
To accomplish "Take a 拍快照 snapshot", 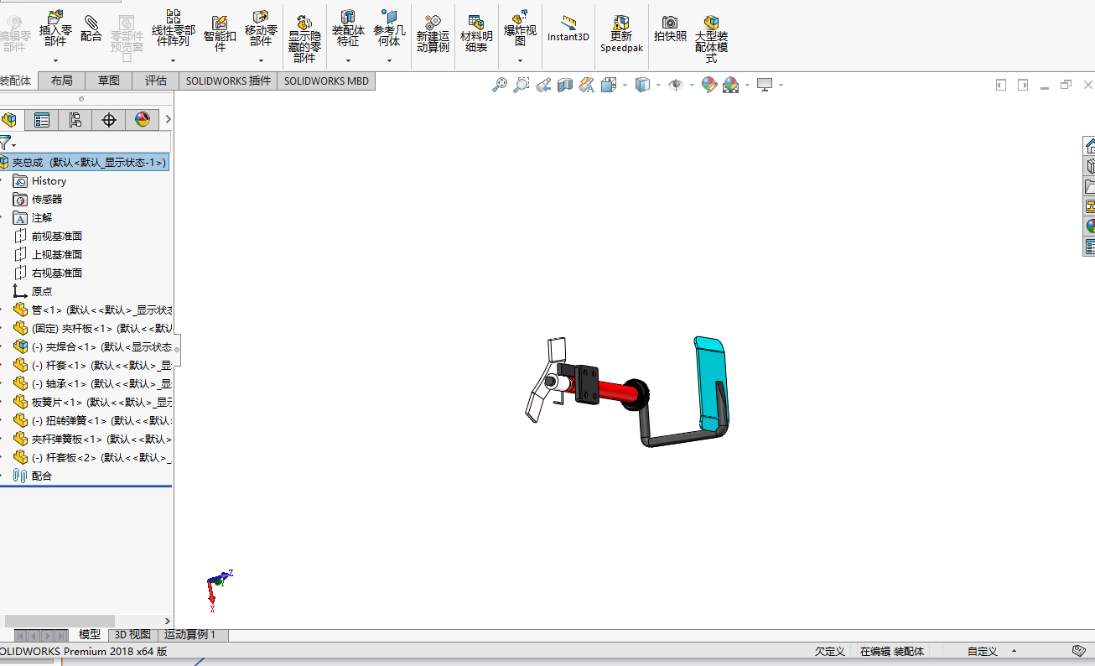I will click(x=670, y=29).
